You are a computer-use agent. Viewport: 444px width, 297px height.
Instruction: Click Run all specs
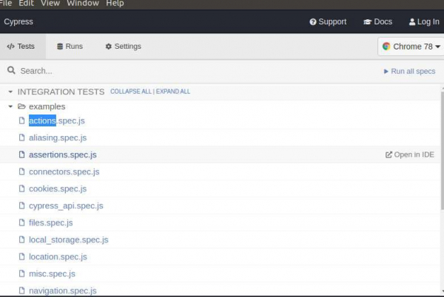pyautogui.click(x=409, y=71)
